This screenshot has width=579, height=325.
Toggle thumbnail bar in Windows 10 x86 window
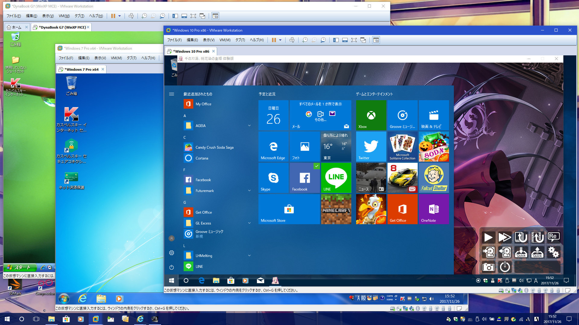tap(345, 40)
